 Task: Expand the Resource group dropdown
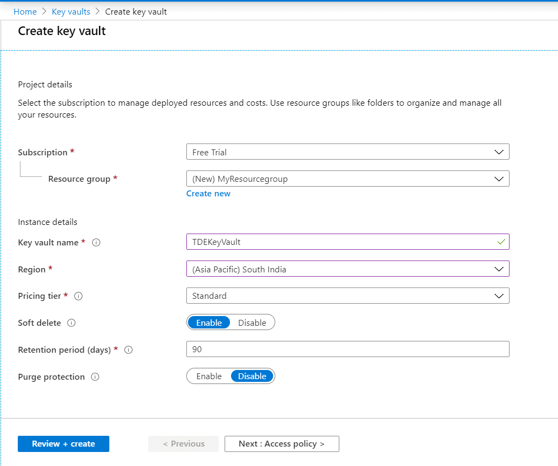(x=347, y=179)
